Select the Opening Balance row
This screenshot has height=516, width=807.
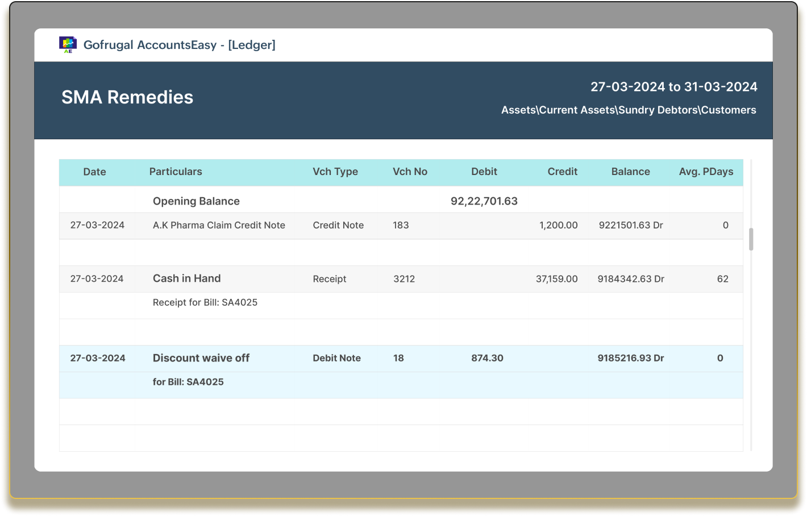pyautogui.click(x=196, y=201)
